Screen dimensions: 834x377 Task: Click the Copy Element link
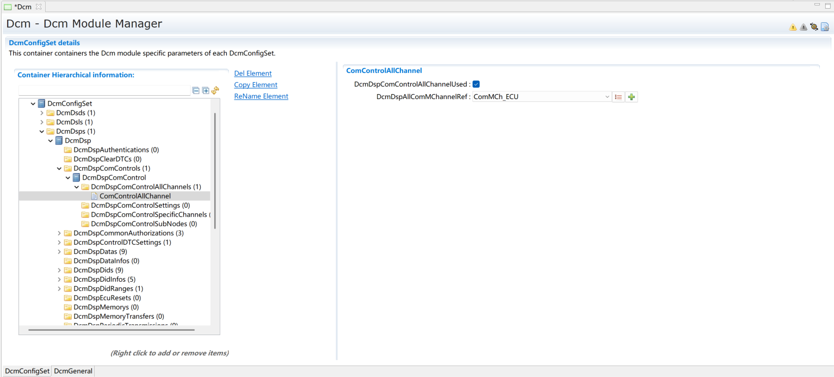point(255,85)
